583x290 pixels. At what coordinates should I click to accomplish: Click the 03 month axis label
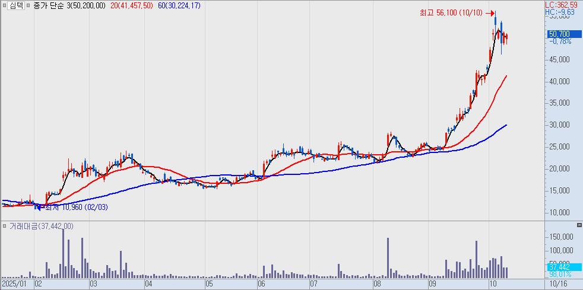[94, 284]
